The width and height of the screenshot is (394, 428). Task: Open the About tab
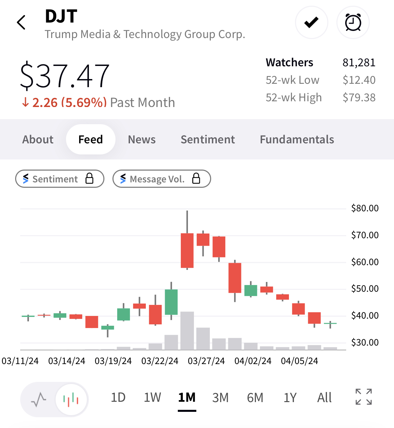(x=38, y=139)
